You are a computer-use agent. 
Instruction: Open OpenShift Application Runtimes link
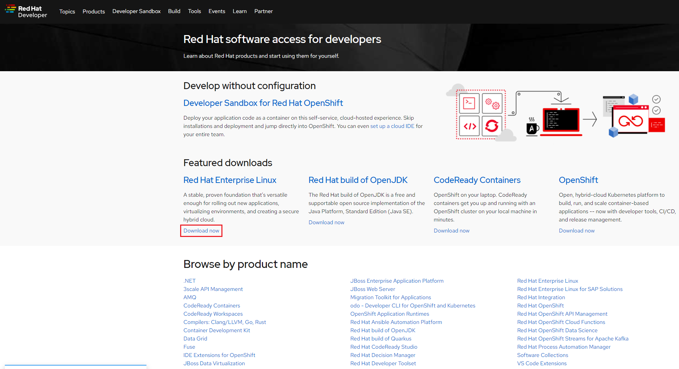click(x=390, y=314)
